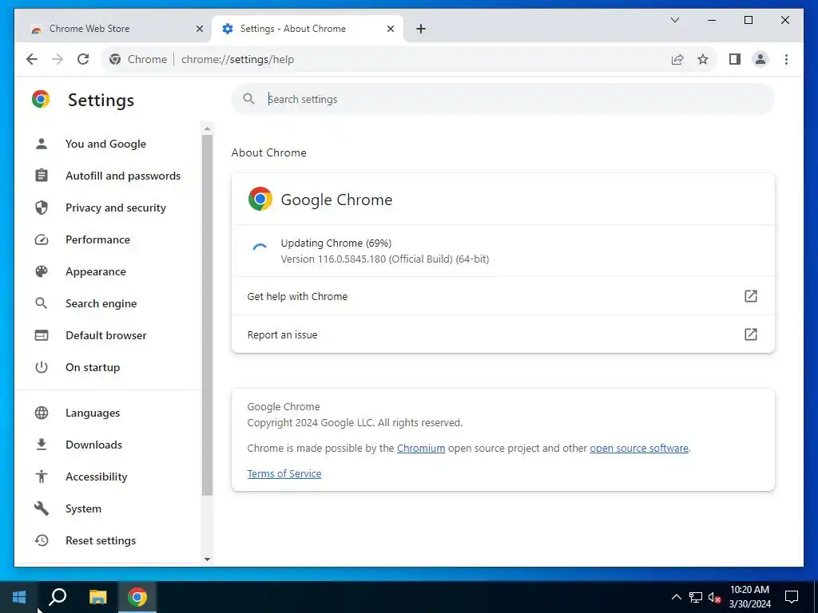Click the address bar URL
Viewport: 818px width, 613px height.
point(237,59)
